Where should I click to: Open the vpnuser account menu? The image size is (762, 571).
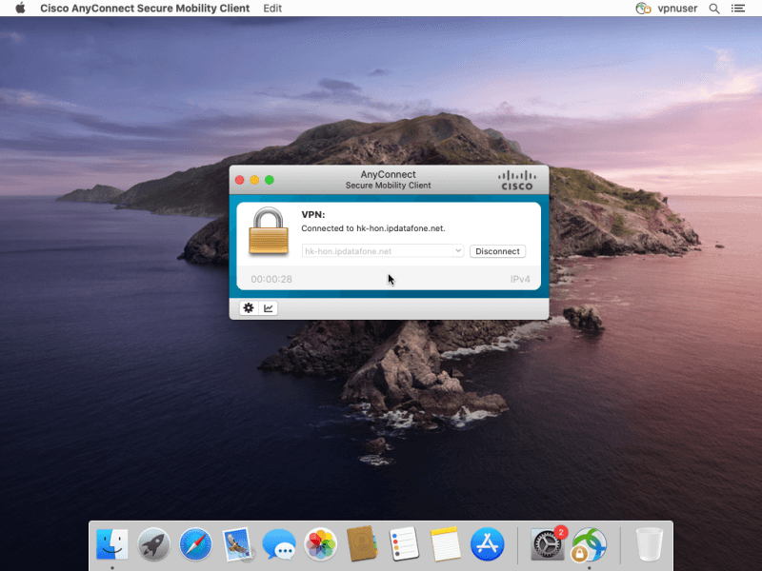click(677, 9)
